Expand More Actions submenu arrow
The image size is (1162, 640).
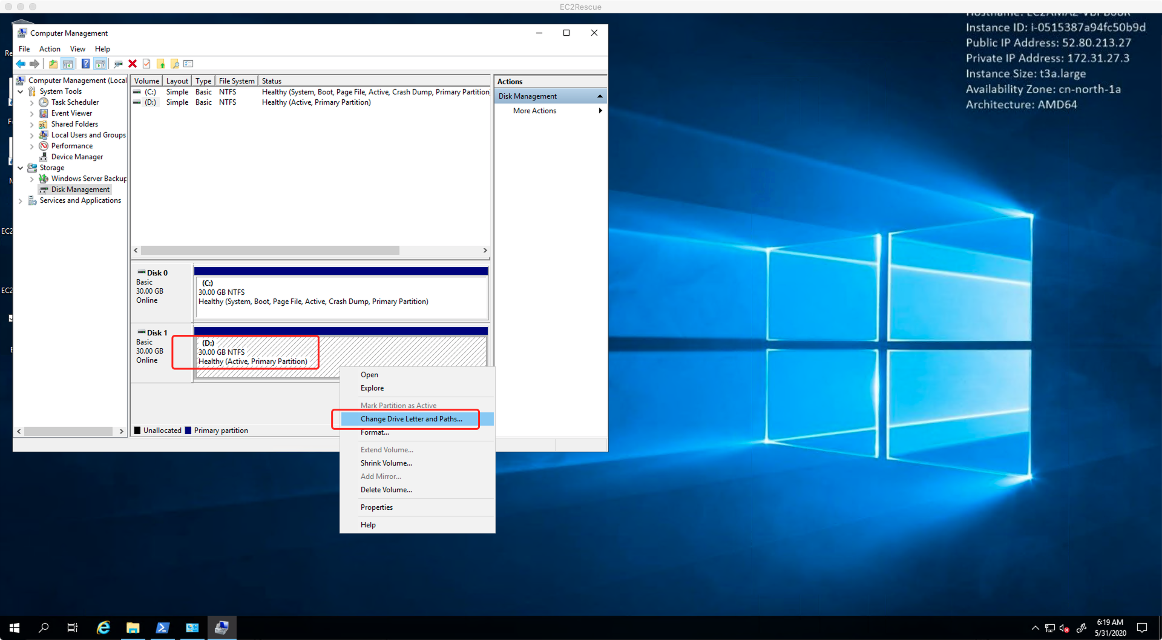[600, 111]
